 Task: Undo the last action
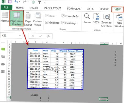click(x=16, y=2)
